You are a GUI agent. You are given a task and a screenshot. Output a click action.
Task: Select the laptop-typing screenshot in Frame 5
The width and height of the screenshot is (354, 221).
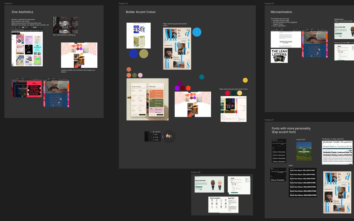tap(56, 93)
